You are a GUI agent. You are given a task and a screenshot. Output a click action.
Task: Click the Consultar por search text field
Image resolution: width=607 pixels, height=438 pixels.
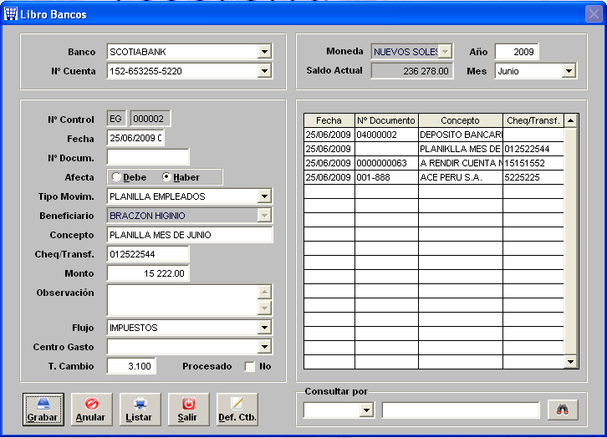(x=461, y=410)
